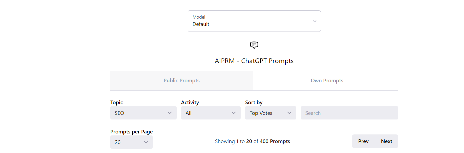
Task: Click the AIPRM - ChatGPT Prompts heading
Action: pos(254,61)
